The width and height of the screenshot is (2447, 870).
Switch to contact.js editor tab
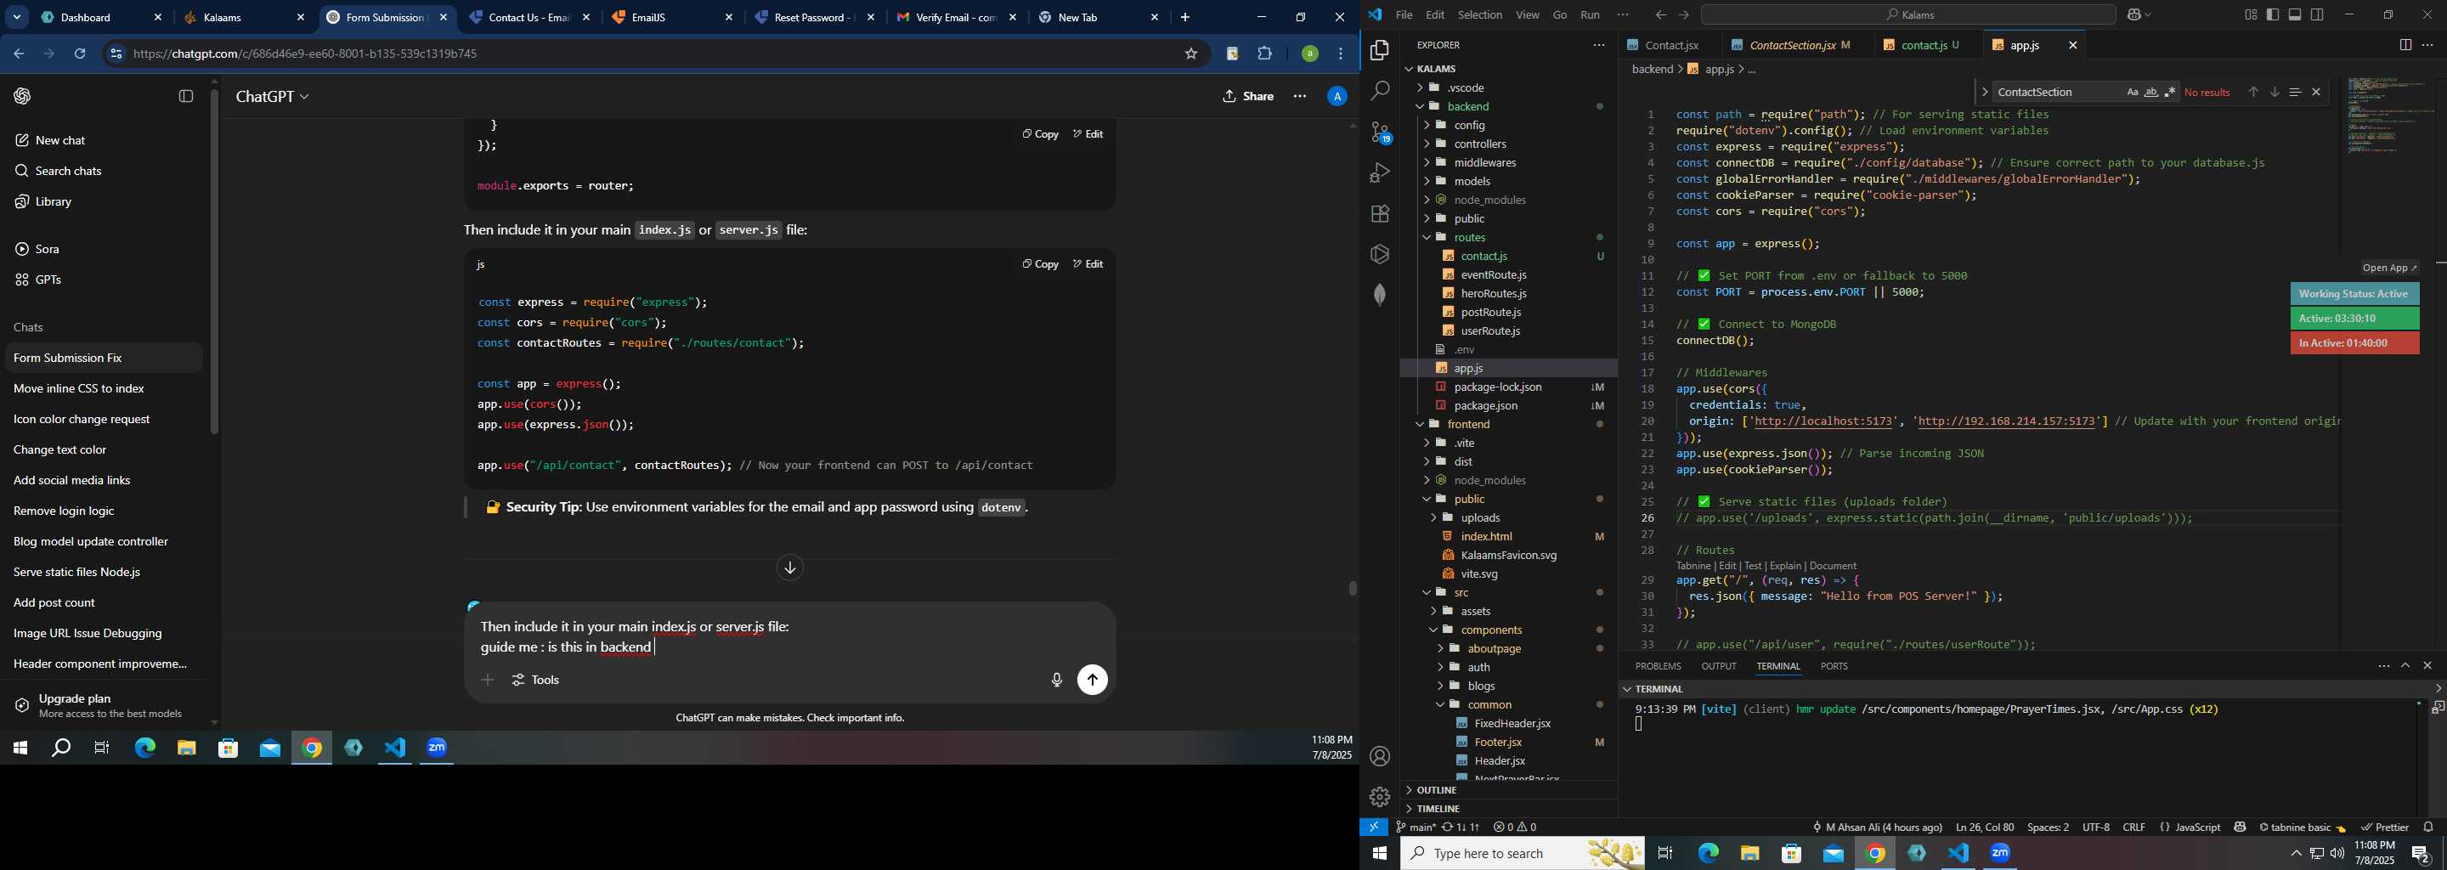coord(1926,45)
